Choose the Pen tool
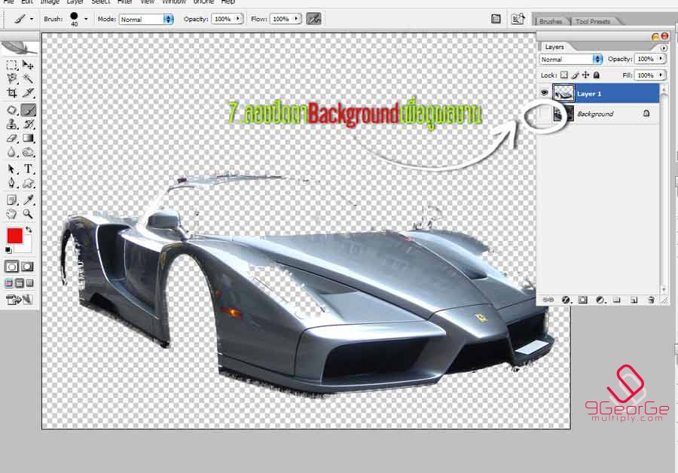The width and height of the screenshot is (678, 473). [12, 183]
